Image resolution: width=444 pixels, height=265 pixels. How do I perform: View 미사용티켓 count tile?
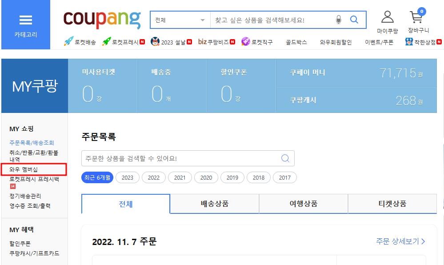[103, 86]
